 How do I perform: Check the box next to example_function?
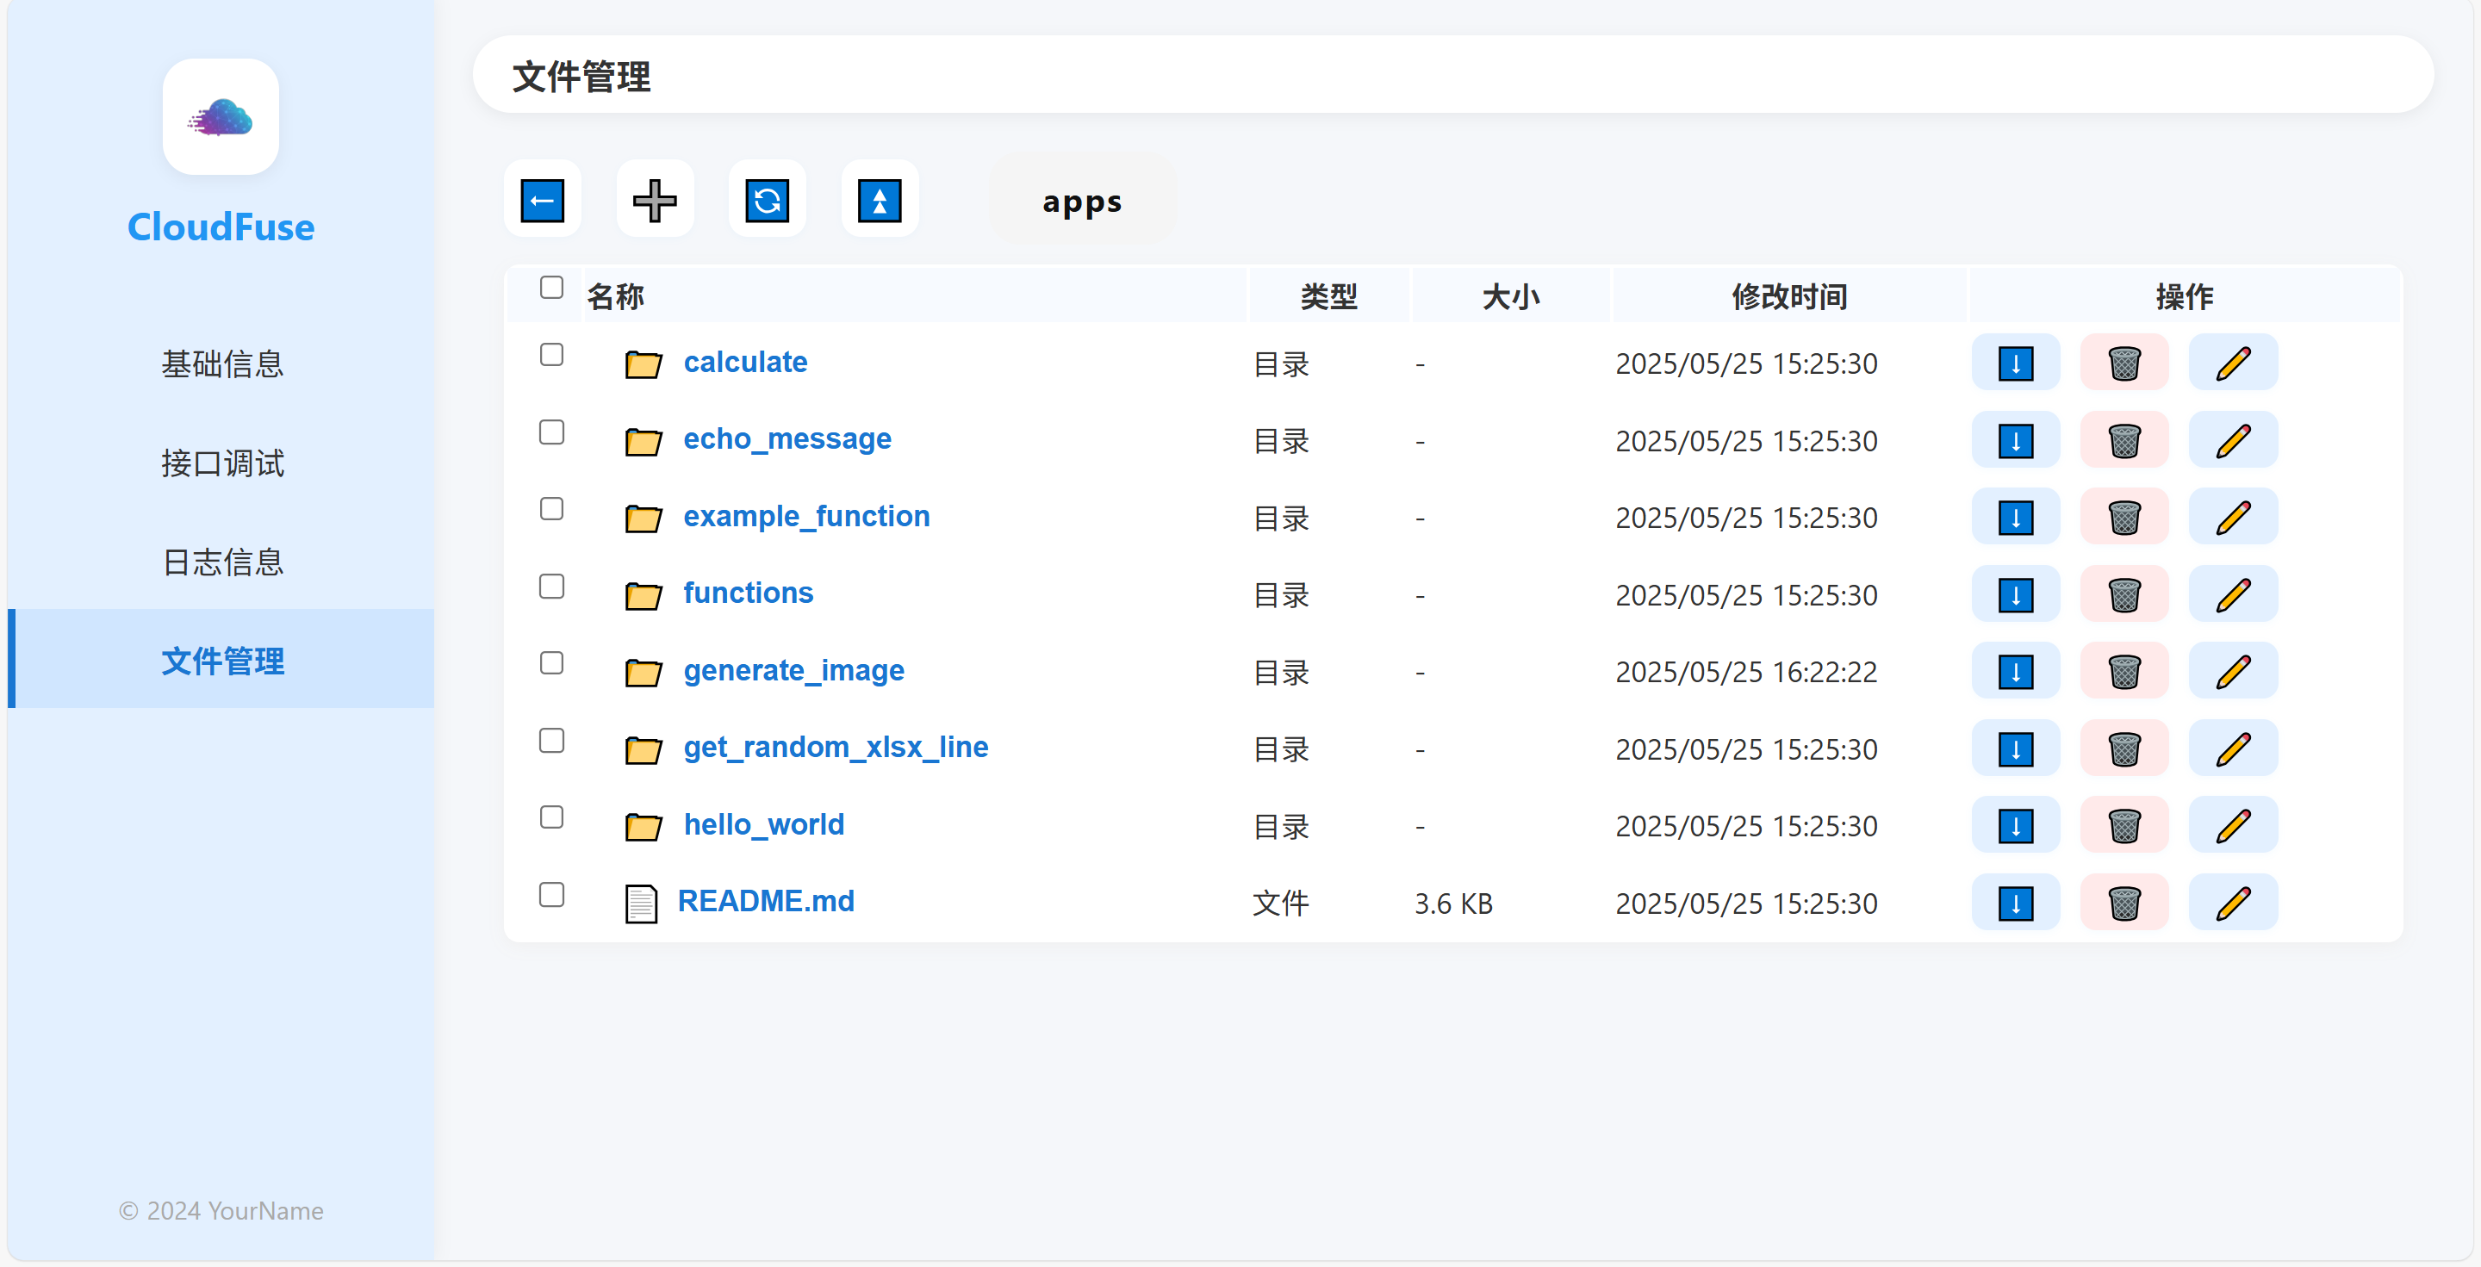point(551,508)
